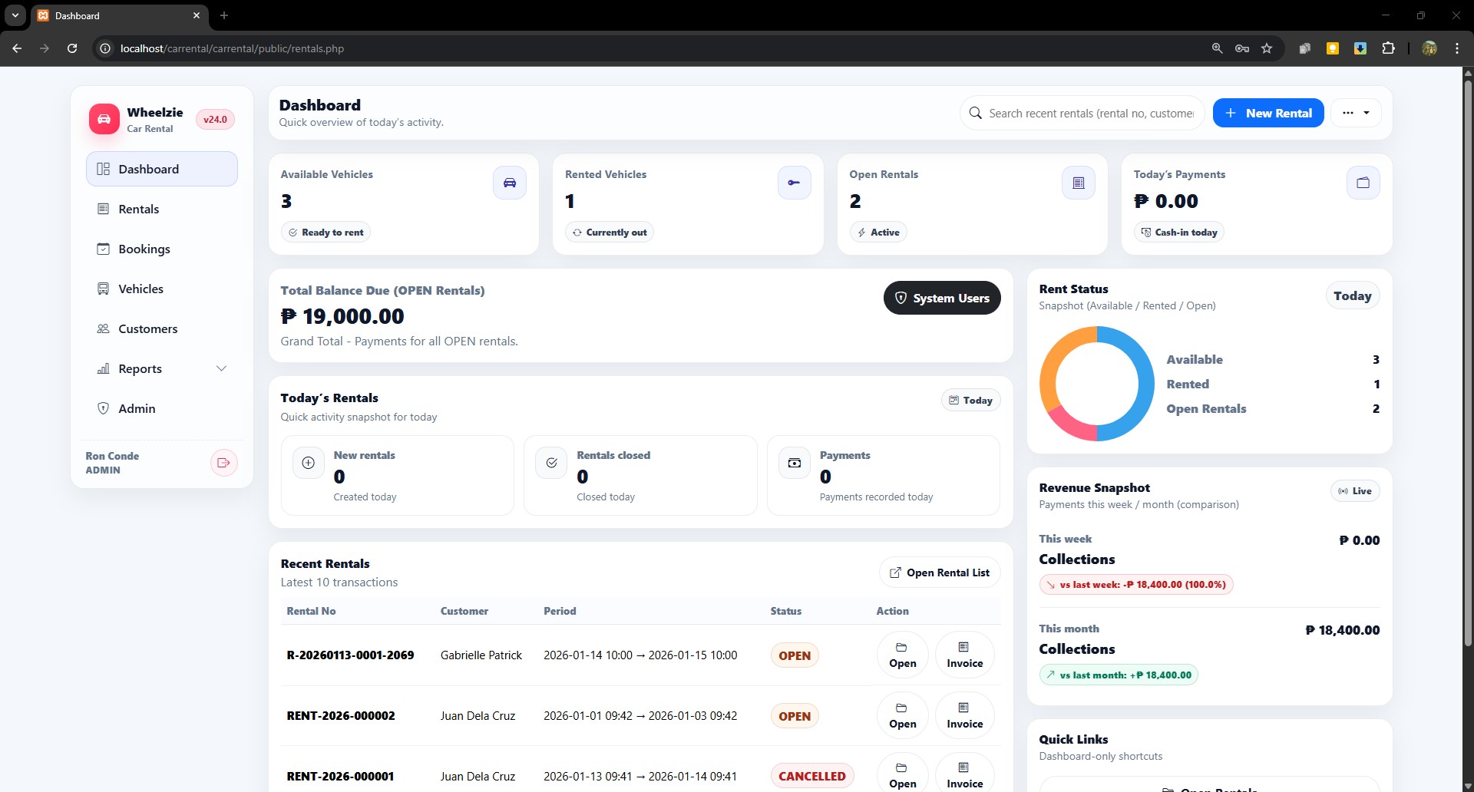Click the Vehicles icon in sidebar
This screenshot has height=792, width=1474.
tap(104, 289)
